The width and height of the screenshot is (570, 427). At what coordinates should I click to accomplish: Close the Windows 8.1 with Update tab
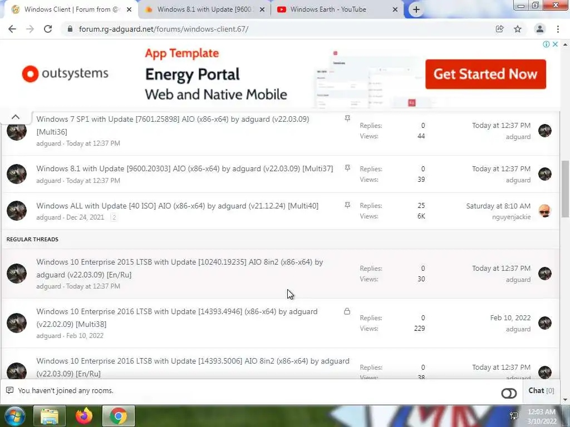click(262, 10)
